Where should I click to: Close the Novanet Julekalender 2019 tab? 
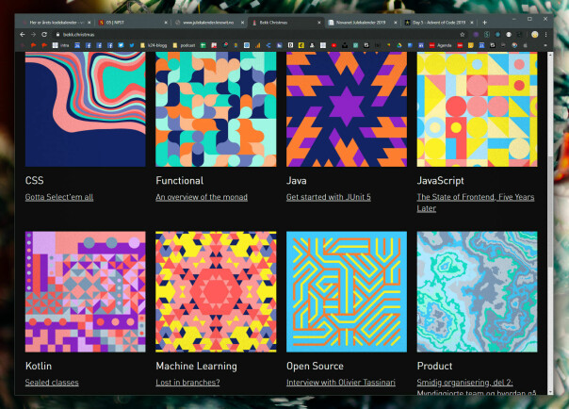396,23
